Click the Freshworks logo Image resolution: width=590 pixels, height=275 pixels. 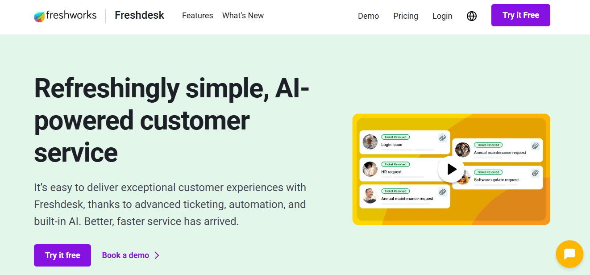point(65,16)
